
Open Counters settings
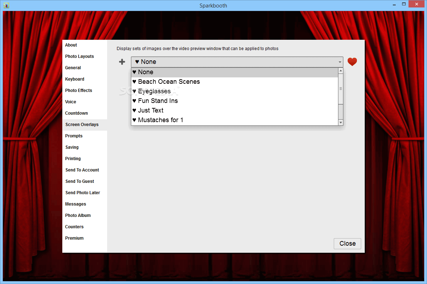point(85,227)
